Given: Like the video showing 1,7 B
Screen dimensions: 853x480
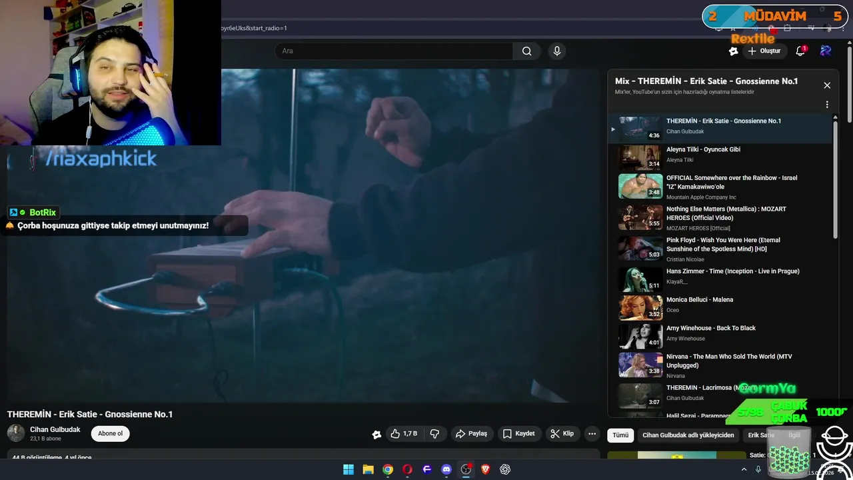Looking at the screenshot, I should point(404,434).
